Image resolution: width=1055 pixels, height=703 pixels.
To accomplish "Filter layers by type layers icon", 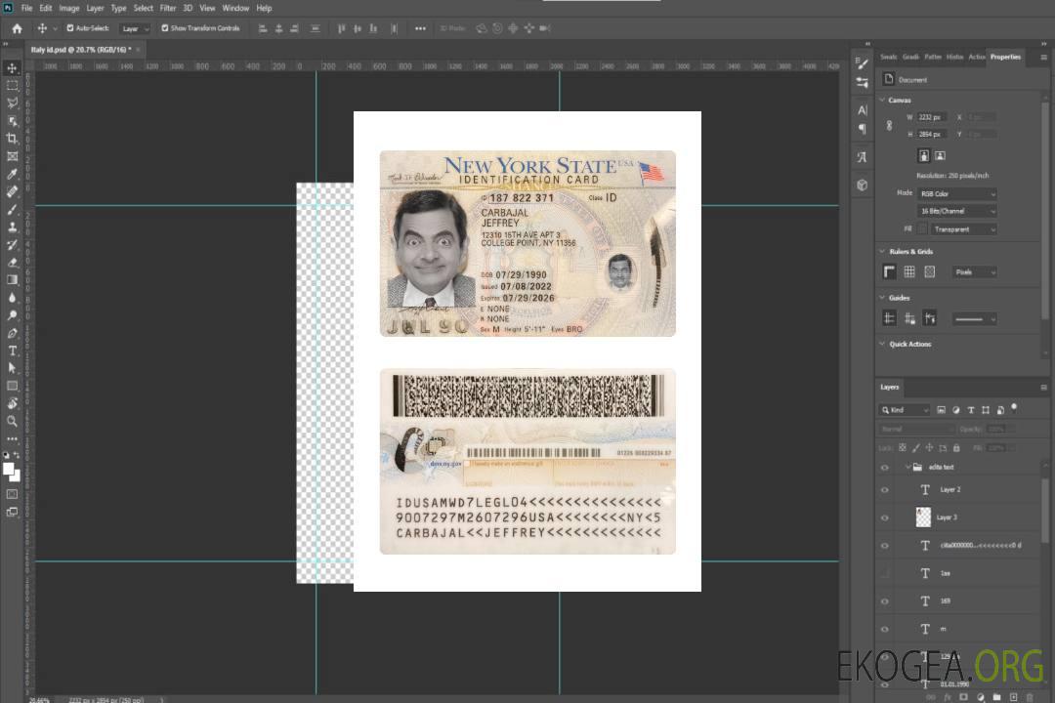I will pos(971,410).
